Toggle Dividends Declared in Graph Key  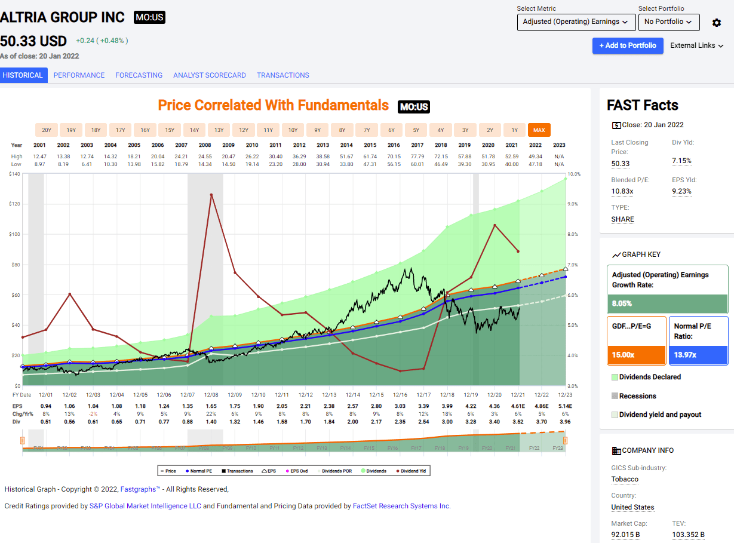pos(646,377)
